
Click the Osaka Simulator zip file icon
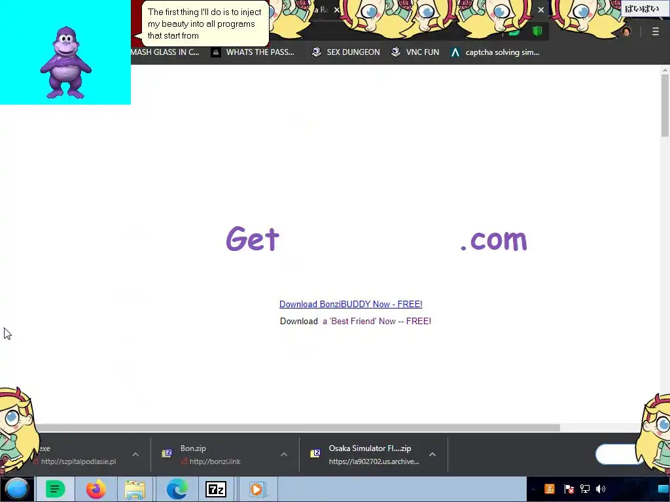(x=315, y=454)
